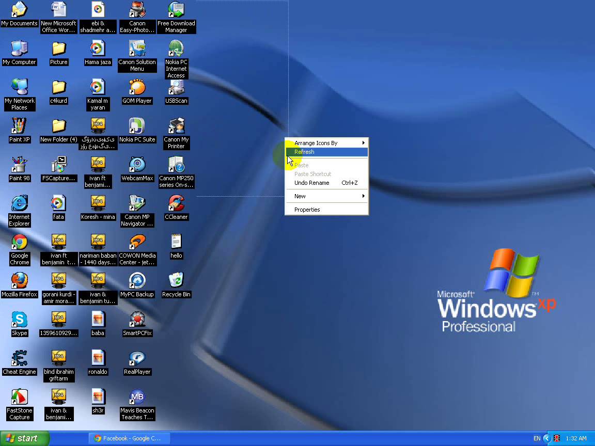Open the Start menu
This screenshot has height=446, width=595.
click(24, 438)
